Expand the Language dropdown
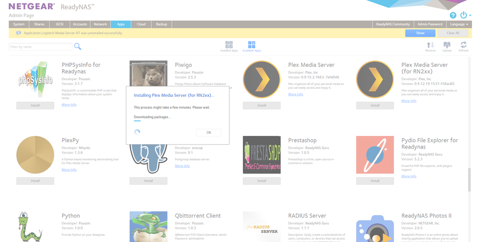478x242 pixels. [x=459, y=24]
